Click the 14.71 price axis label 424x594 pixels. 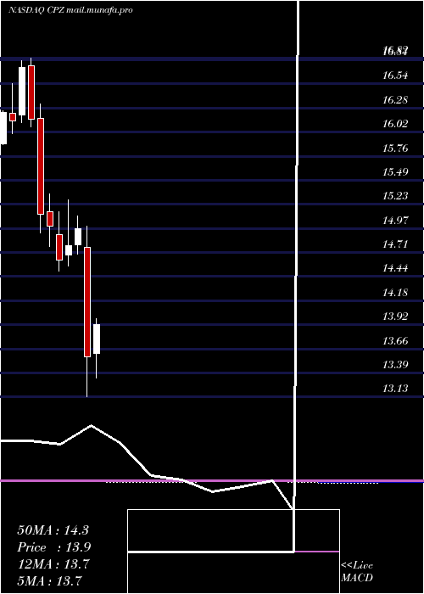pyautogui.click(x=395, y=244)
